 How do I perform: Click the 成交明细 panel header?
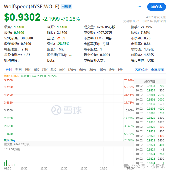(x=150, y=82)
